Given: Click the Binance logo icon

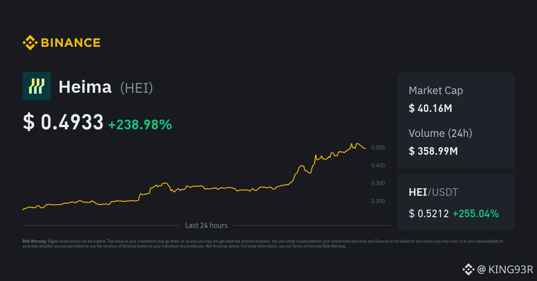Looking at the screenshot, I should pyautogui.click(x=30, y=42).
